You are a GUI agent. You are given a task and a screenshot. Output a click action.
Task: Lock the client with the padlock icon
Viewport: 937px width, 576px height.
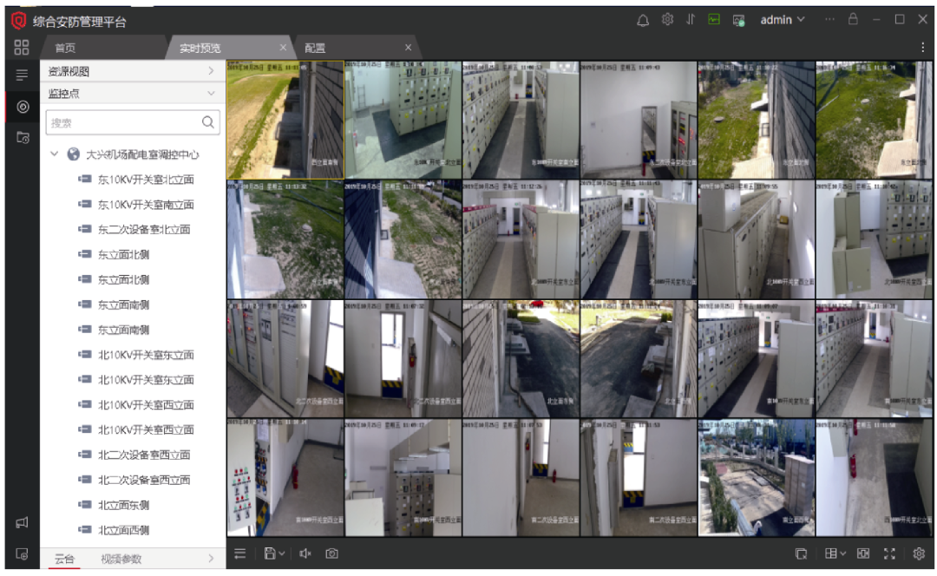[x=853, y=19]
